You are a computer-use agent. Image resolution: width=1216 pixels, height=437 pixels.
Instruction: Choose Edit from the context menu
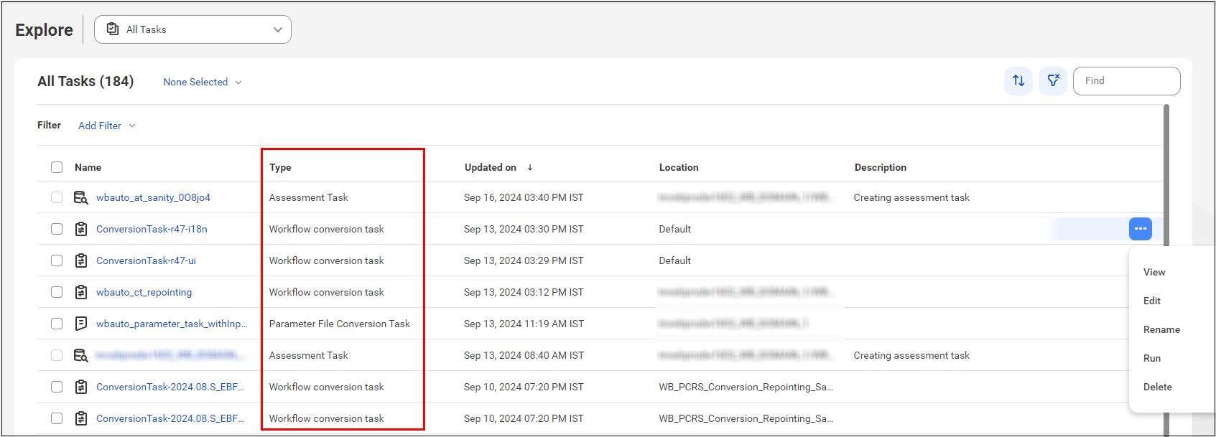click(1152, 301)
